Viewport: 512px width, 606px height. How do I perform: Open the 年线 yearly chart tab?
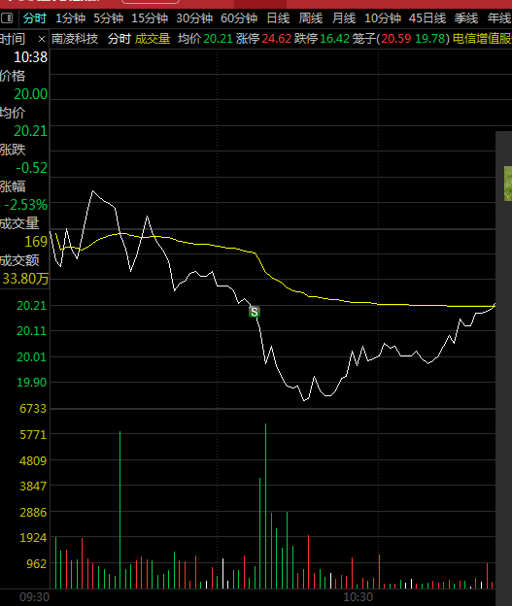pyautogui.click(x=499, y=18)
